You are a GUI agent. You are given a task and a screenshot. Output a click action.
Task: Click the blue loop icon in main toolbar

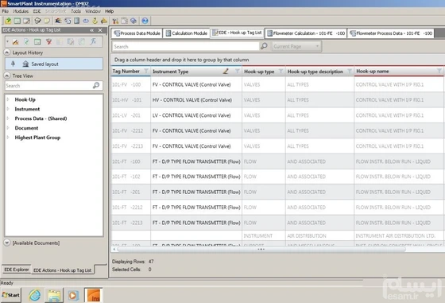[x=86, y=21]
